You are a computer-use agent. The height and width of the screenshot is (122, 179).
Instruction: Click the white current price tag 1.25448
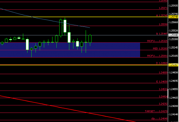[x=173, y=35]
